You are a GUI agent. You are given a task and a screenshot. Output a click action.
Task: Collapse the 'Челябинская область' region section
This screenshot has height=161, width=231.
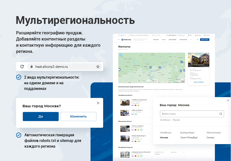(x=125, y=95)
